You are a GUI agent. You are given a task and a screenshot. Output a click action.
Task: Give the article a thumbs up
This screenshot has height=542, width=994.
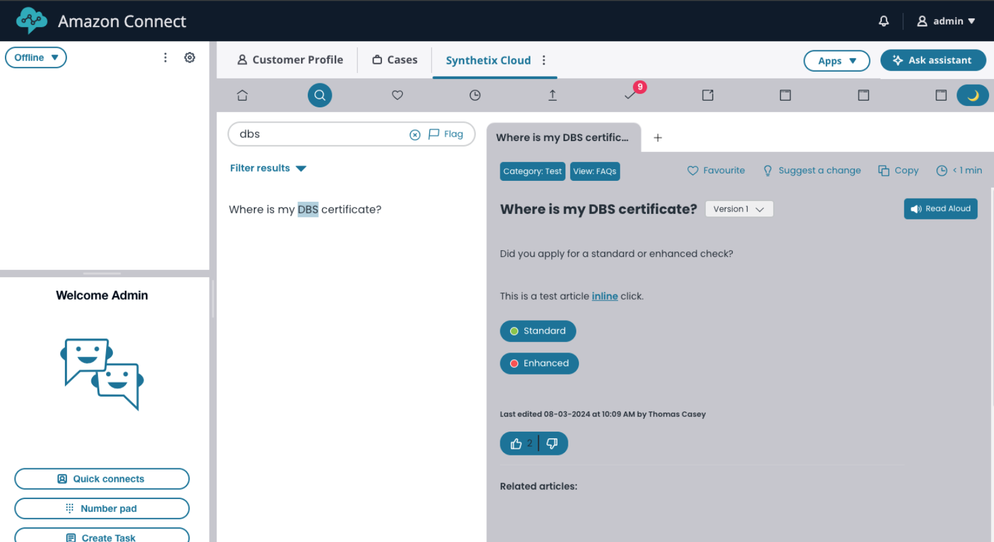[516, 443]
